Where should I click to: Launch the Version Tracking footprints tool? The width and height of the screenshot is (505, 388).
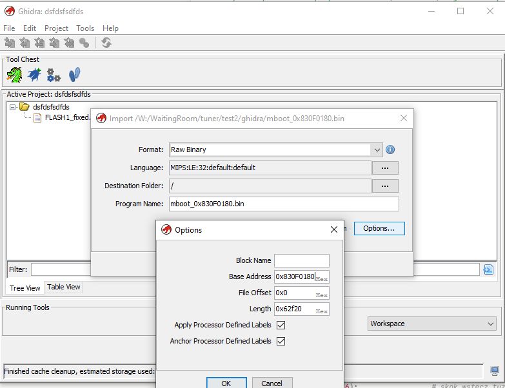(74, 75)
